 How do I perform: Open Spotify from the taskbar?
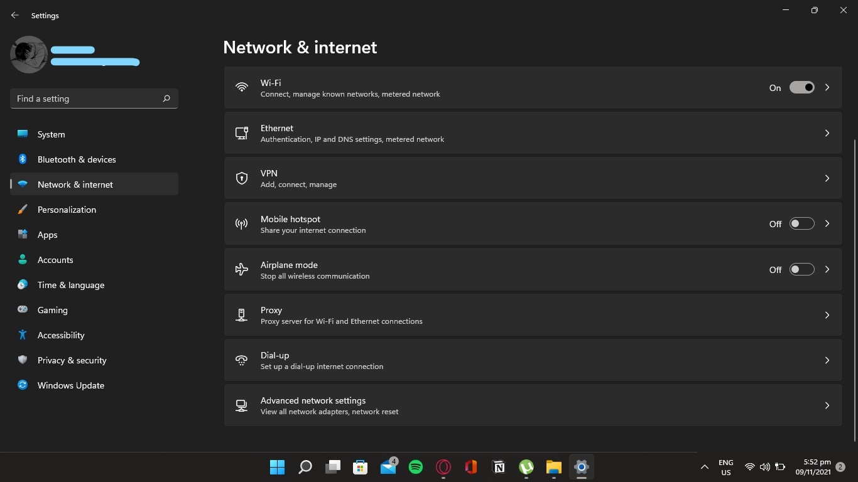[416, 467]
